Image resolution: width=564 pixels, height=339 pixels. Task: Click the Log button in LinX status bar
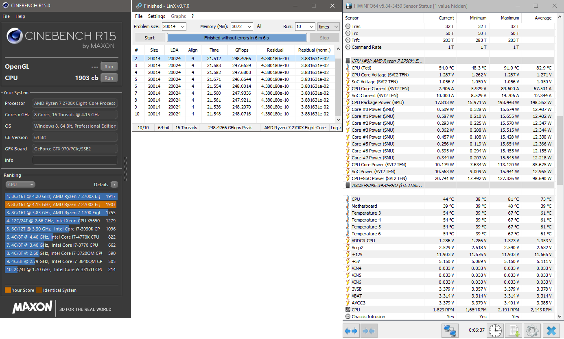click(x=335, y=128)
